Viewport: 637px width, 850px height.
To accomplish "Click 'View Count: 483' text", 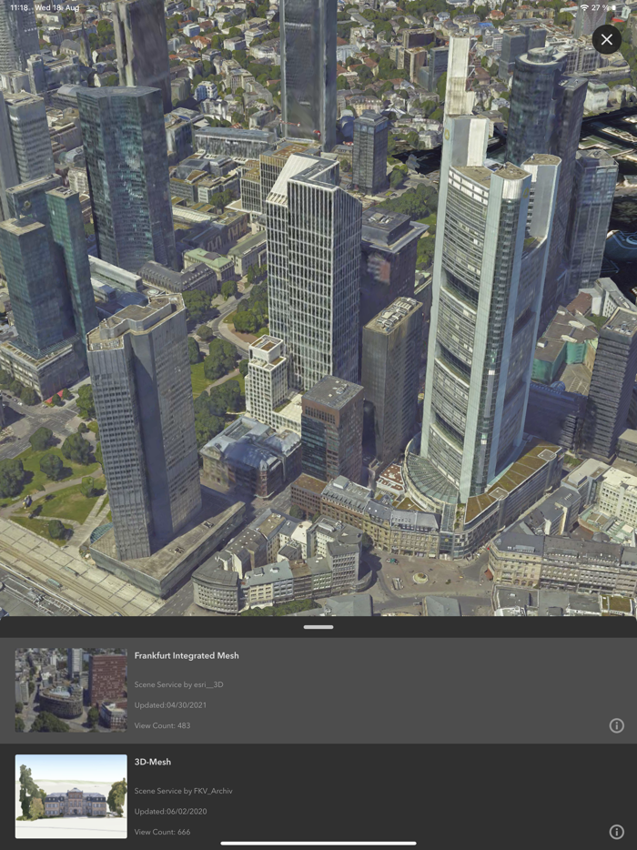I will click(x=162, y=725).
